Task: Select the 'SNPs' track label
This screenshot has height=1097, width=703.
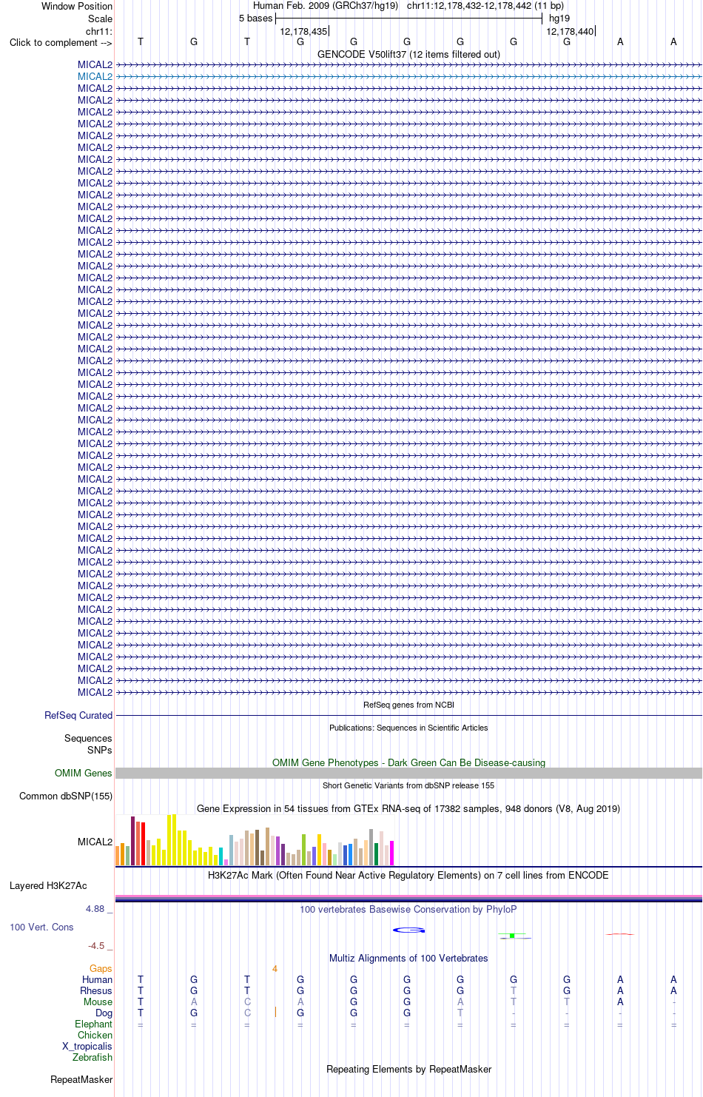Action: pyautogui.click(x=100, y=750)
